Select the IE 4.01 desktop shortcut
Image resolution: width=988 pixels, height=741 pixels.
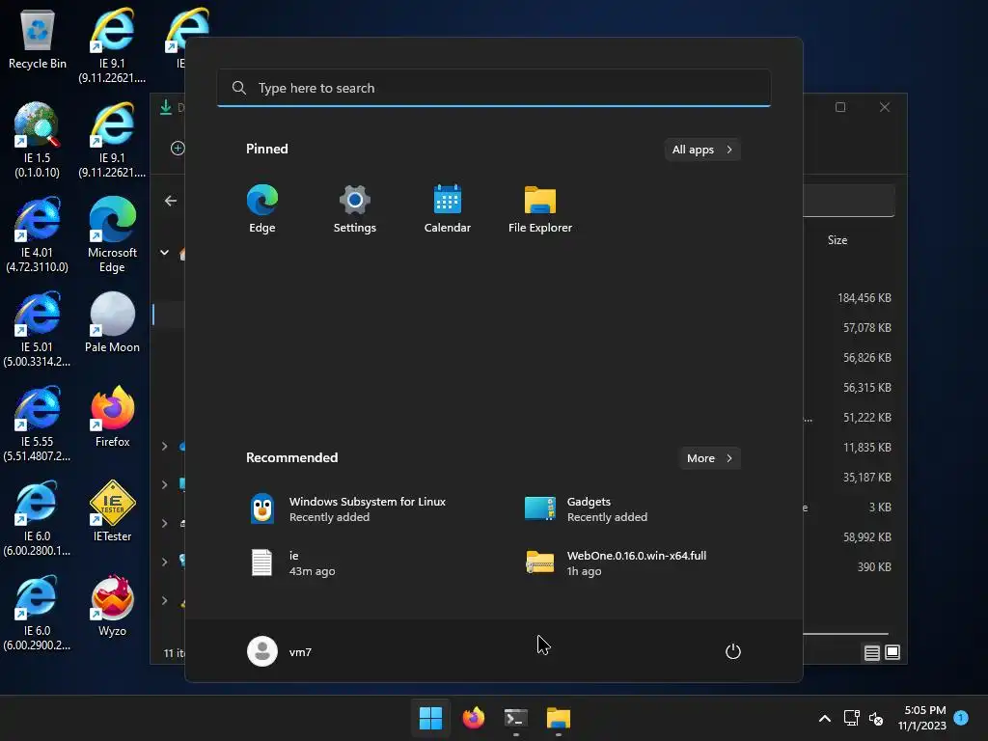(38, 234)
